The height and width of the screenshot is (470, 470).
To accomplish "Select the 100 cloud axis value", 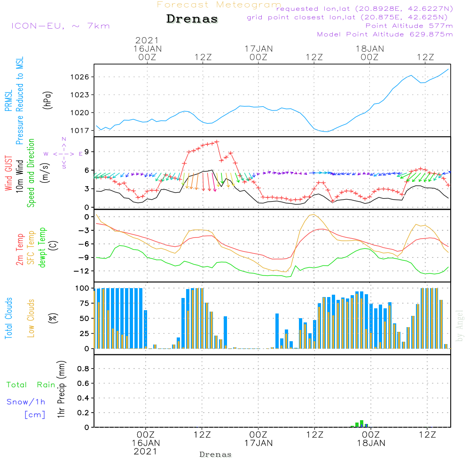I will (x=82, y=289).
